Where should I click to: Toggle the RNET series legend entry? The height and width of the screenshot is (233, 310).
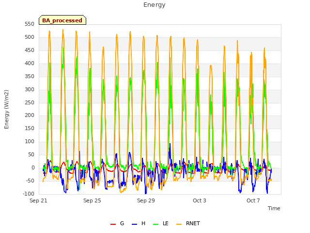click(188, 223)
